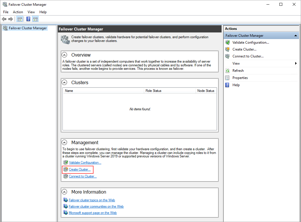Select Failover Cluster Manager tree node

point(28,28)
